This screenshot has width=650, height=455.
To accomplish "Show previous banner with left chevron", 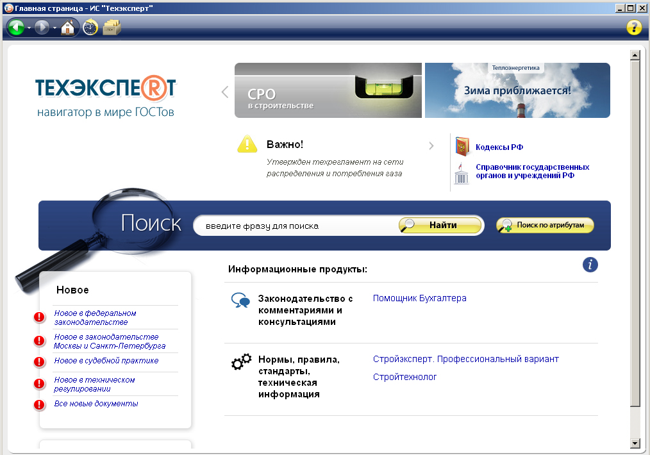I will click(x=225, y=92).
